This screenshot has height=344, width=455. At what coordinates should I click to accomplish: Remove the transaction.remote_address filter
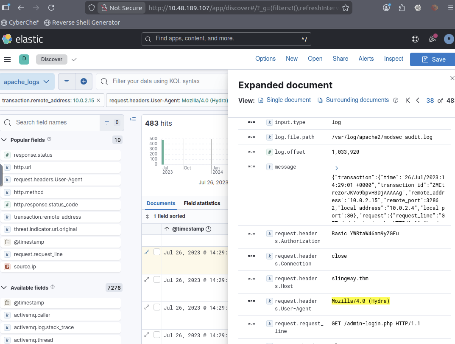tap(98, 100)
